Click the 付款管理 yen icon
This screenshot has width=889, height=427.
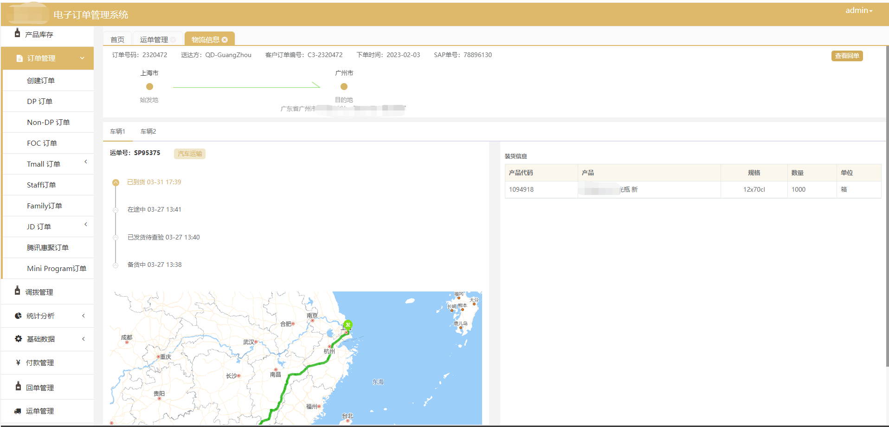click(x=18, y=362)
